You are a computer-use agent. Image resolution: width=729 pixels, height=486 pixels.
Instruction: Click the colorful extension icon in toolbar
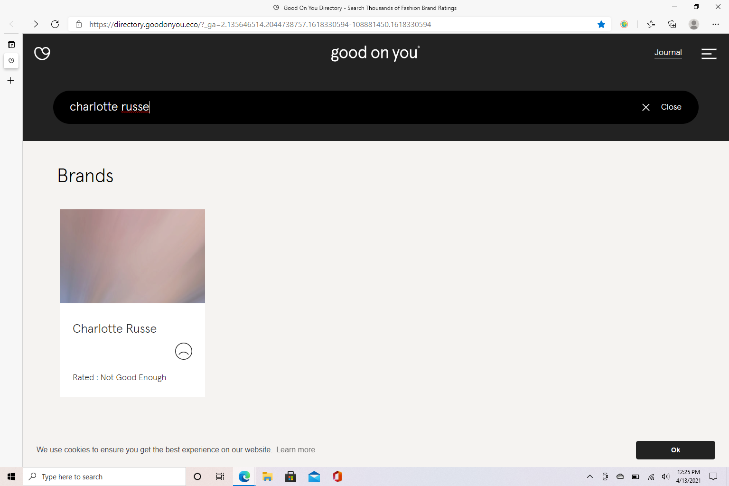624,24
